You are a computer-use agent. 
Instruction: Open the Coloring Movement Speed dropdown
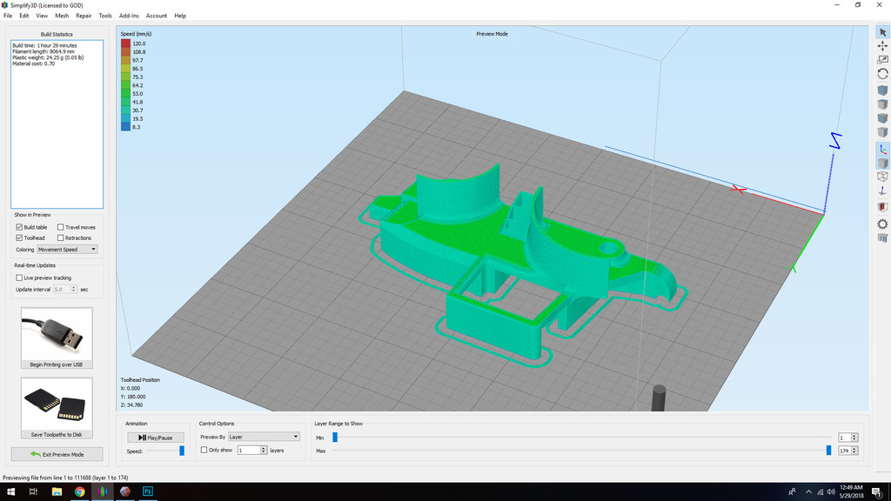pos(67,250)
